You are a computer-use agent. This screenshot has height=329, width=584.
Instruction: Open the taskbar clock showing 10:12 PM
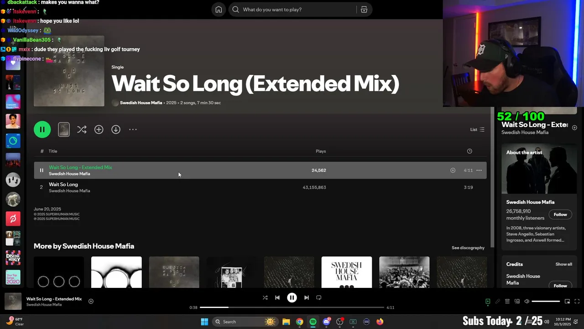(x=563, y=322)
